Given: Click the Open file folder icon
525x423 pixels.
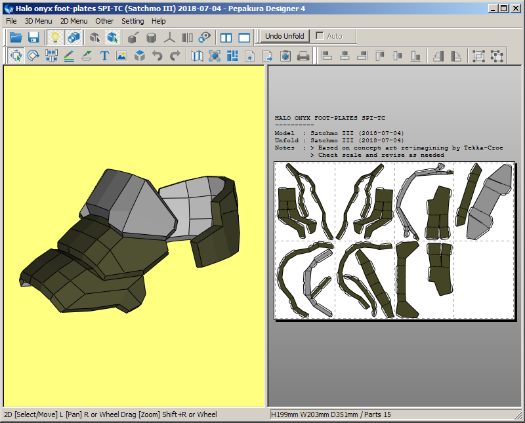Looking at the screenshot, I should click(16, 37).
